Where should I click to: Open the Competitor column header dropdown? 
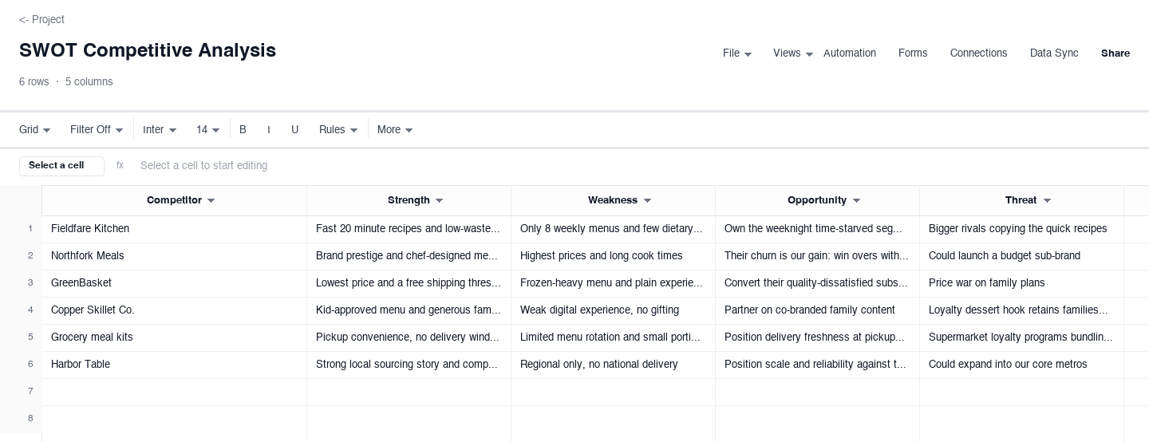[211, 200]
